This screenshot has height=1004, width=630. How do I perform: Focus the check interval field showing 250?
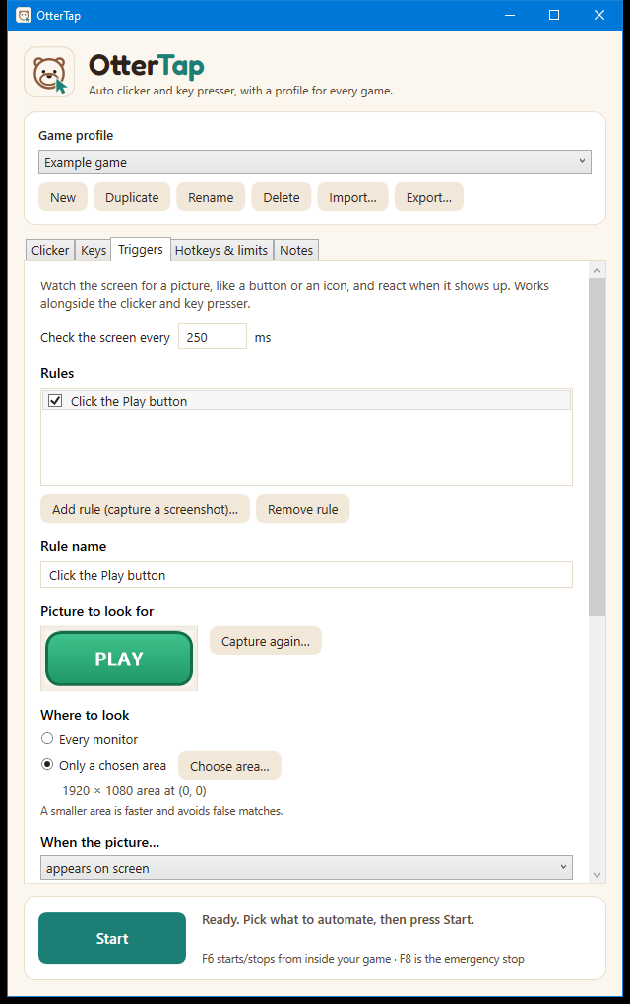pyautogui.click(x=212, y=337)
